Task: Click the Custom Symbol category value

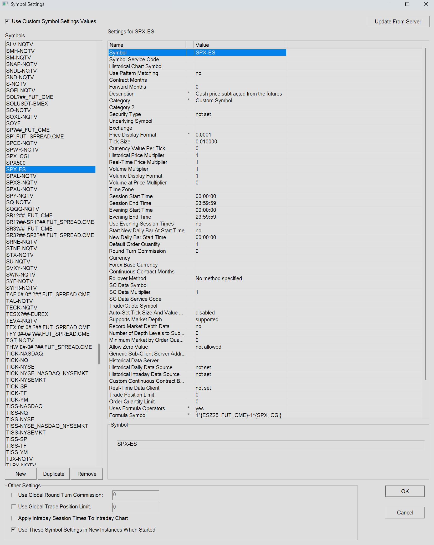Action: click(214, 101)
